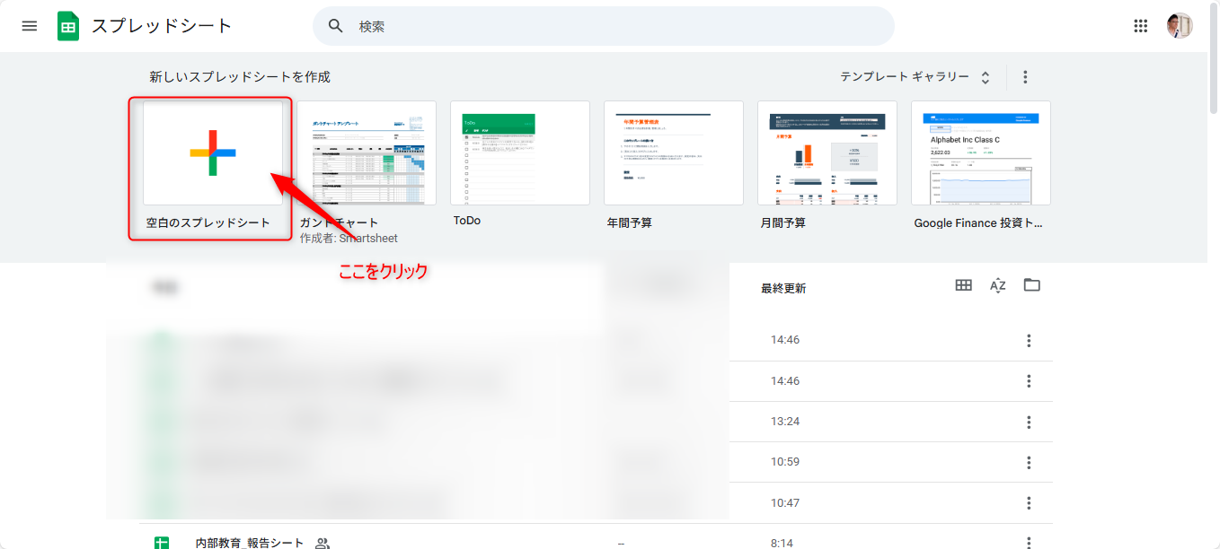Click the green Sheets logo icon
The image size is (1220, 549).
coord(68,26)
